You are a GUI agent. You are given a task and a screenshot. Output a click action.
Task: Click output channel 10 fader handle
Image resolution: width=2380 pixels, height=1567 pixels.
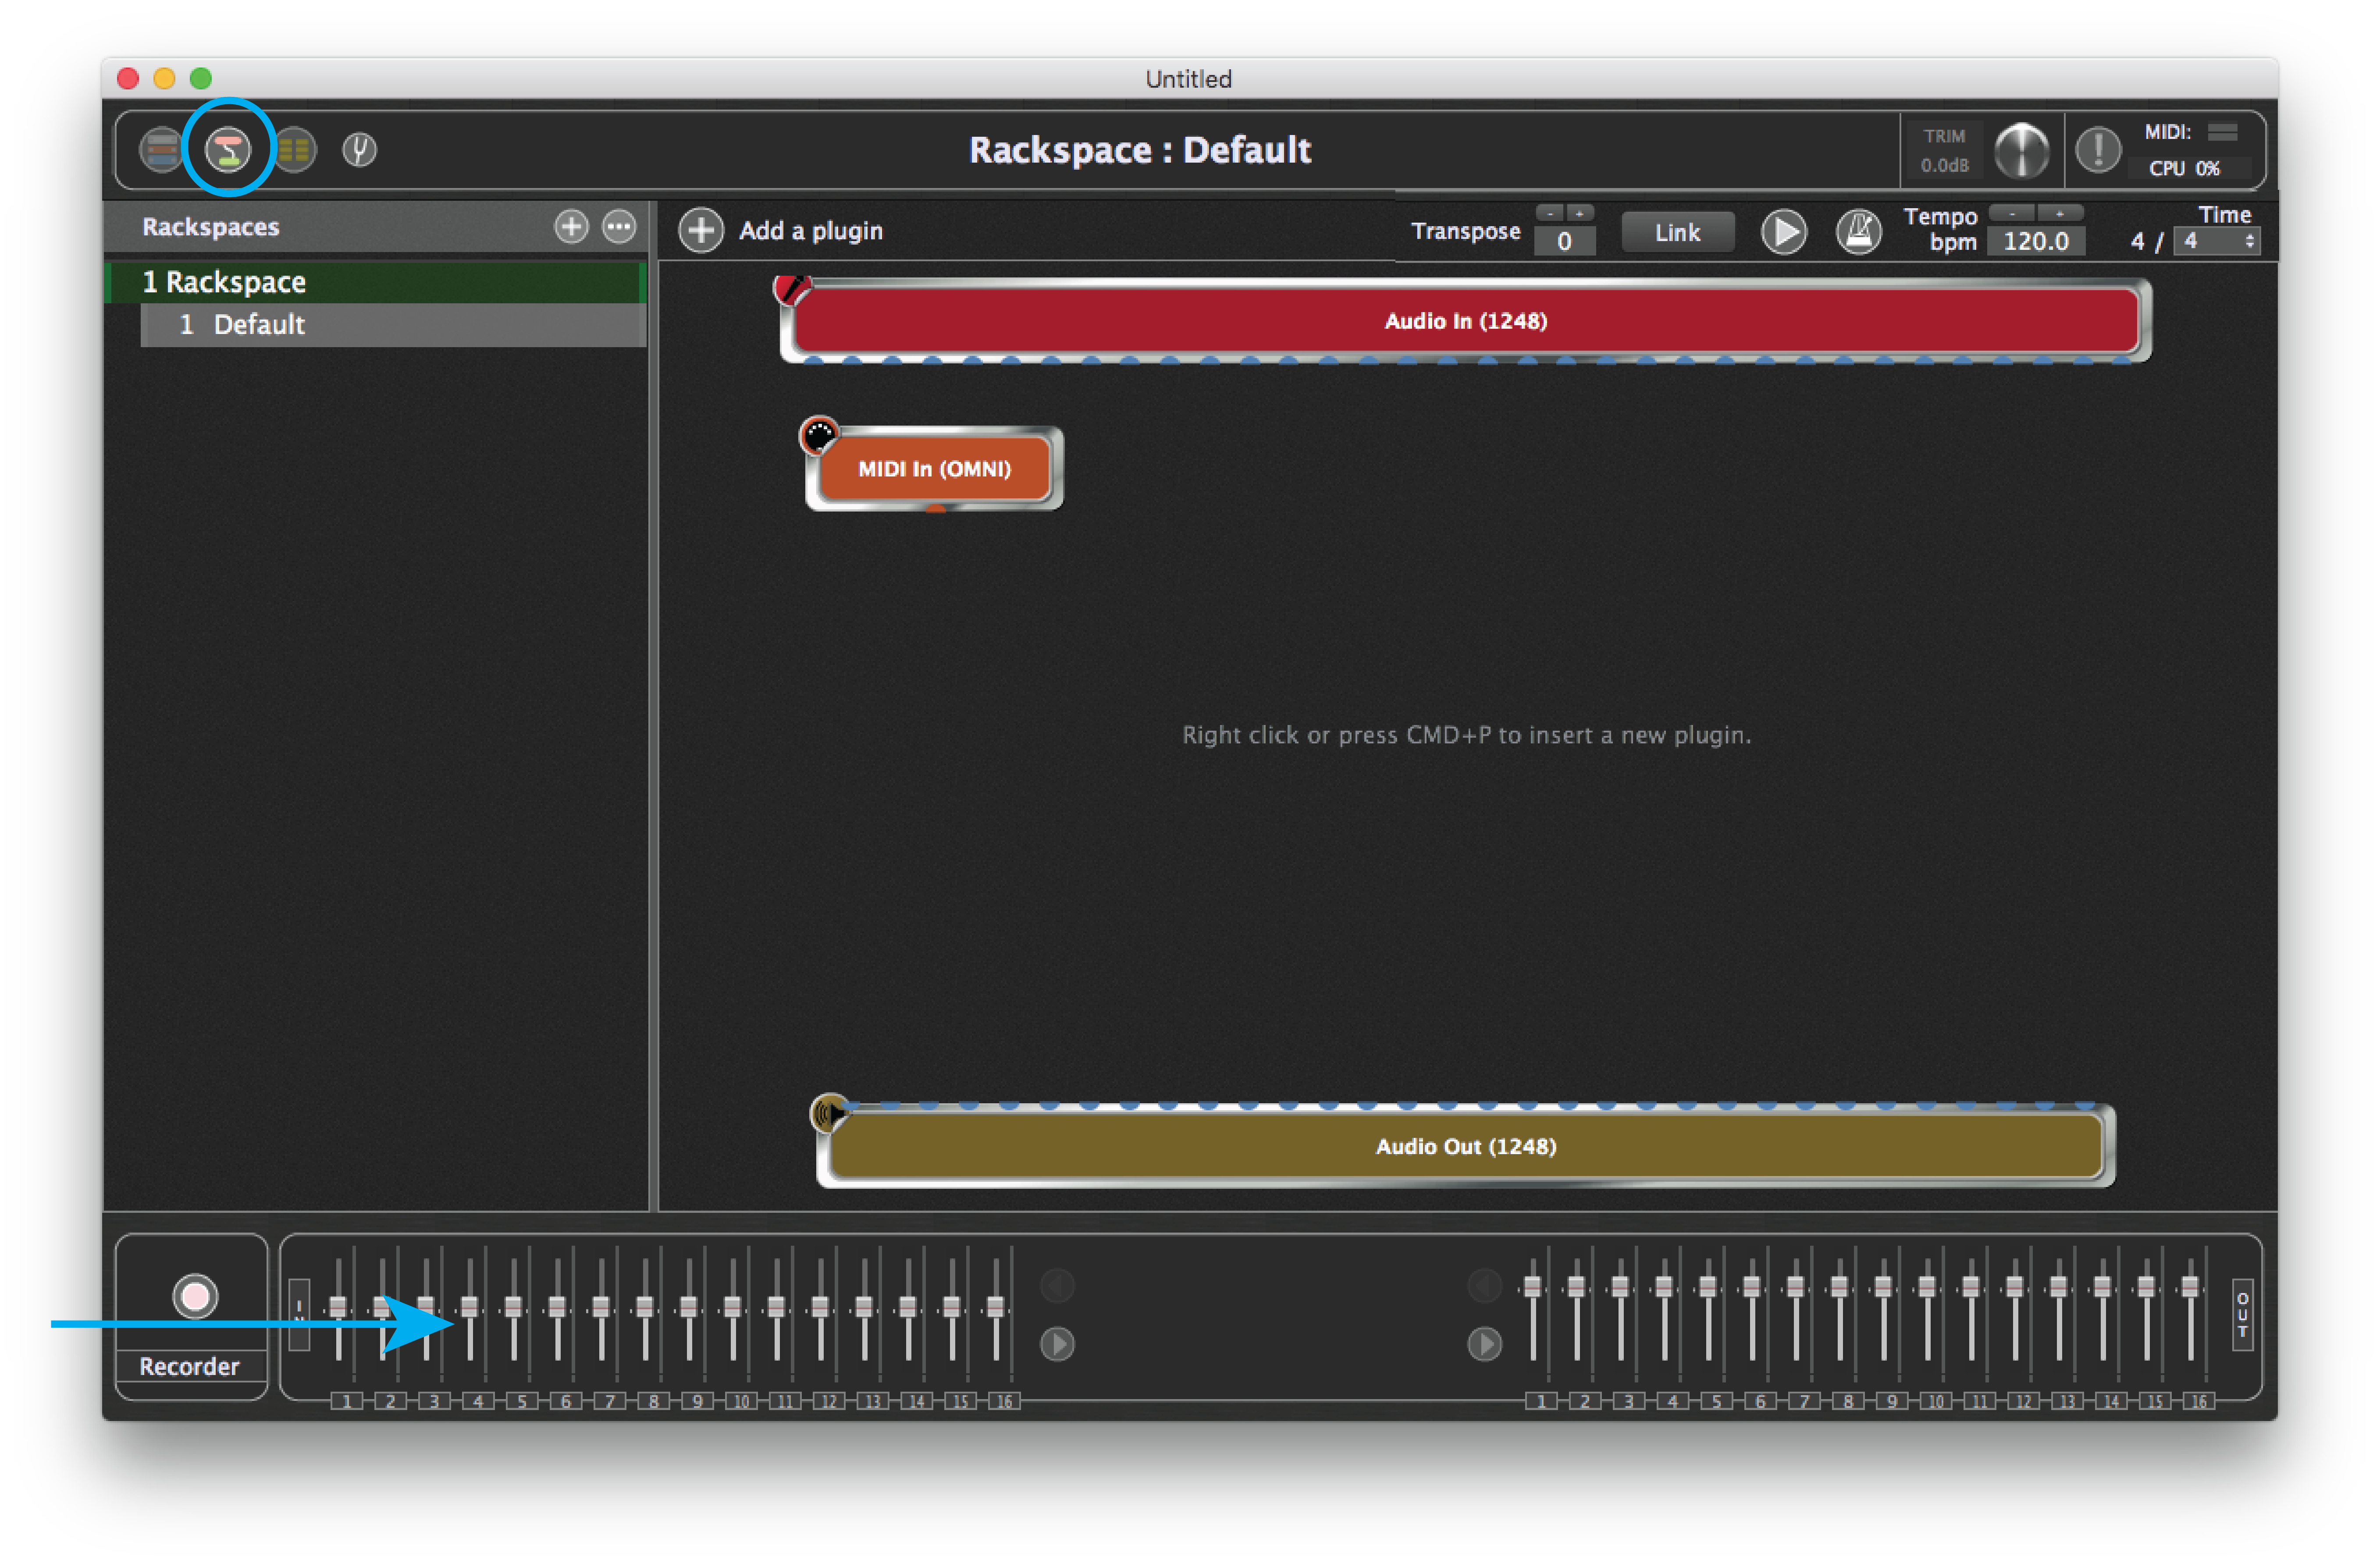coord(1927,1286)
